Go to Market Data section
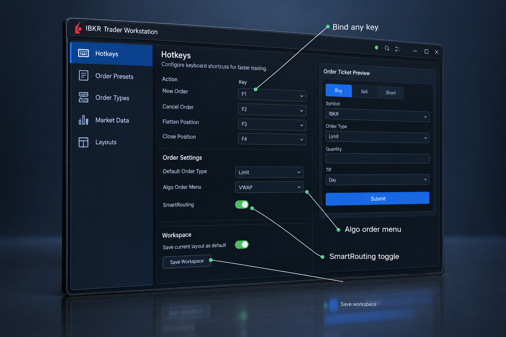The height and width of the screenshot is (337, 506). click(111, 120)
